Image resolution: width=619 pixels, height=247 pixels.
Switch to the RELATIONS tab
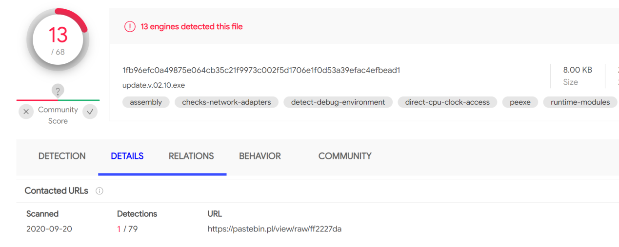pyautogui.click(x=191, y=156)
